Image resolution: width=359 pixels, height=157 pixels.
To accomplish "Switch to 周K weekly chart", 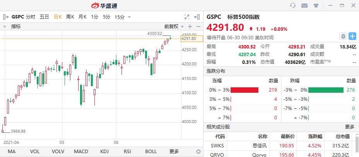I will coord(70,17).
